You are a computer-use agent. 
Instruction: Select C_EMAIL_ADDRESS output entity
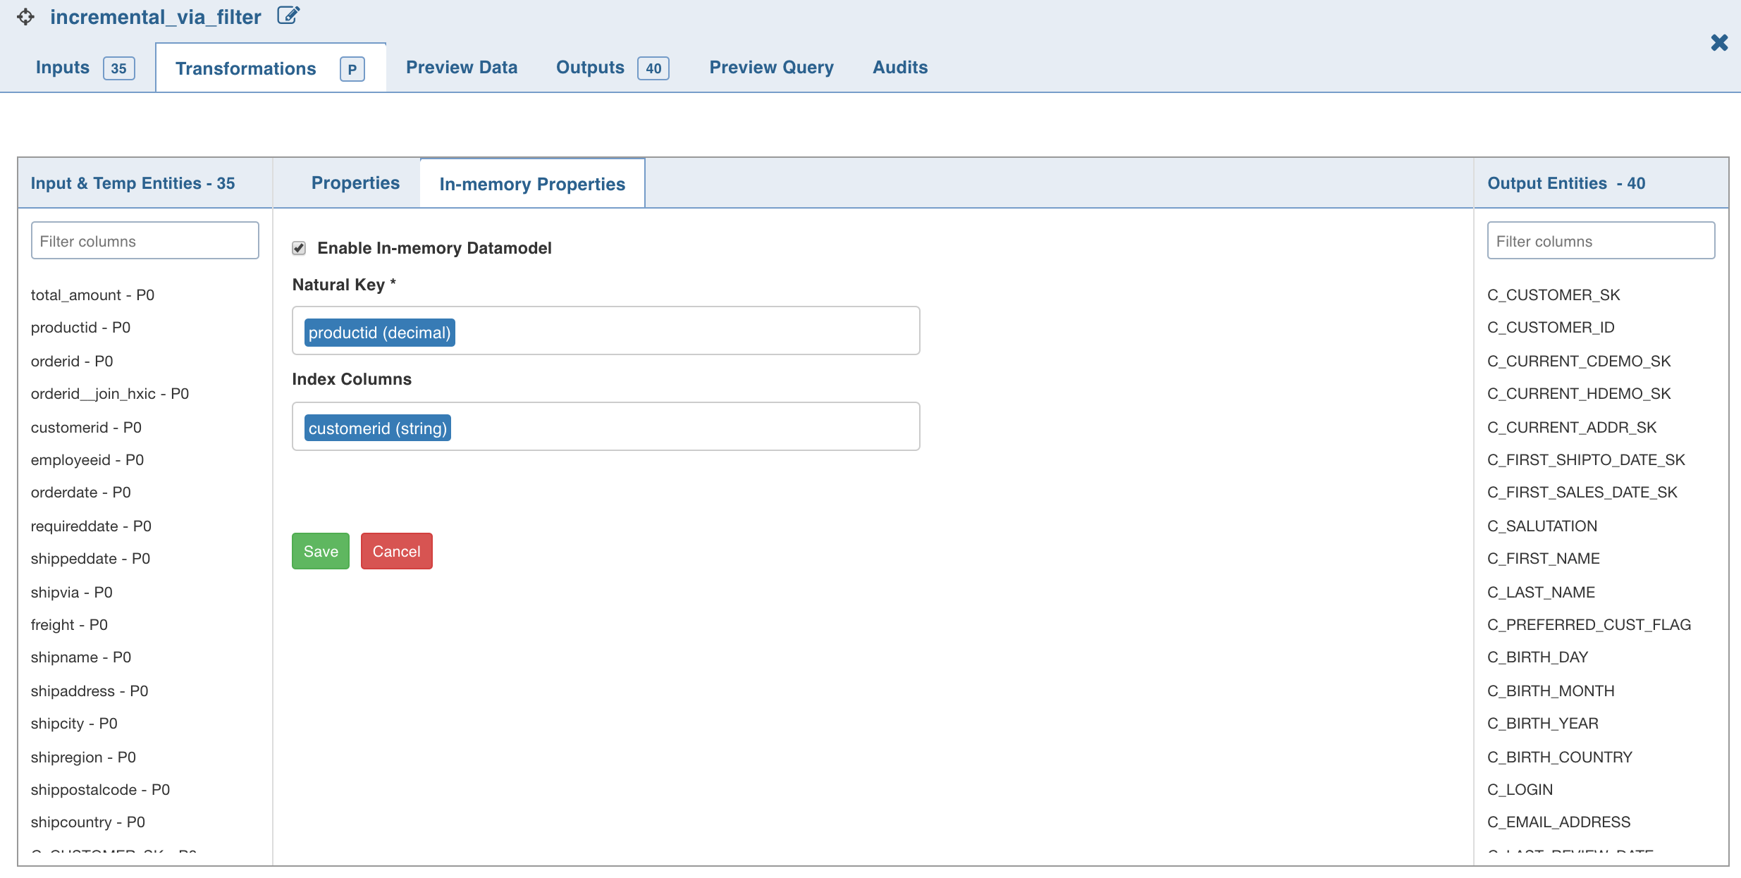(1559, 822)
